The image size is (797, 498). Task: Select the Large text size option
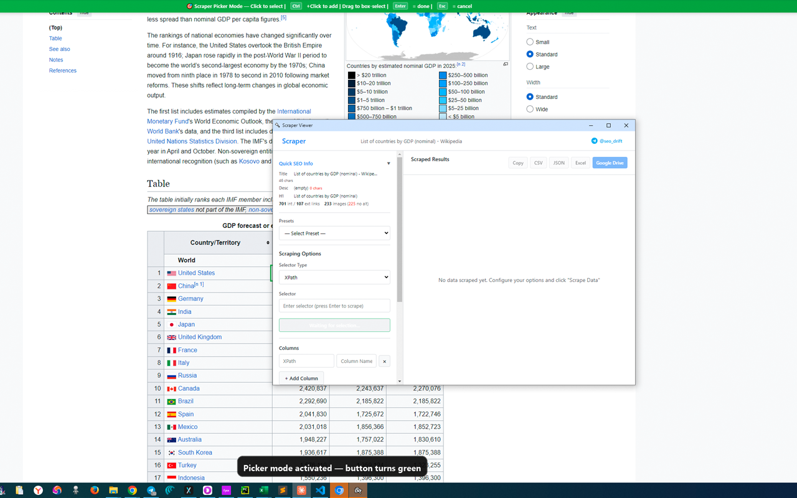pyautogui.click(x=530, y=67)
